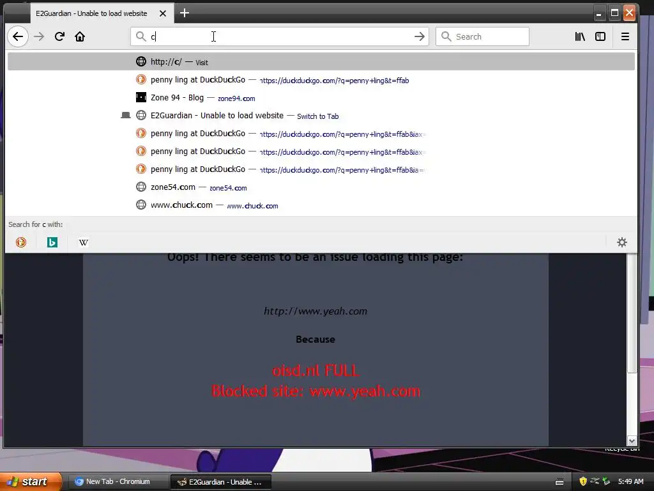
Task: Open the Windows start button
Action: pyautogui.click(x=31, y=481)
